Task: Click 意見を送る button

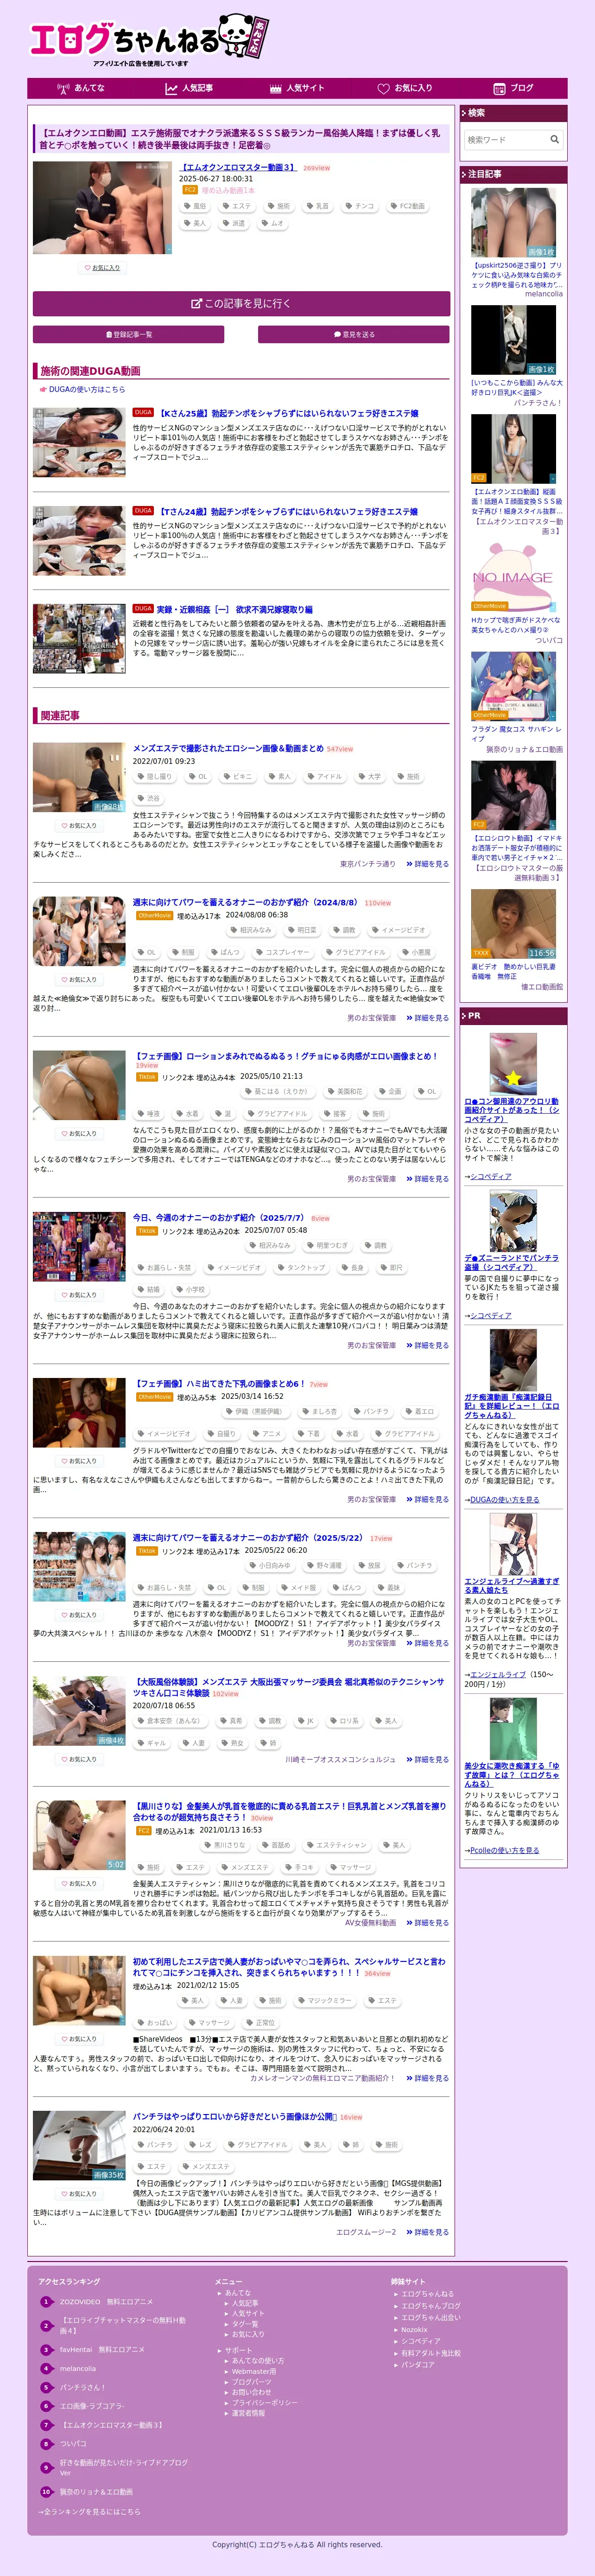Action: click(x=354, y=335)
